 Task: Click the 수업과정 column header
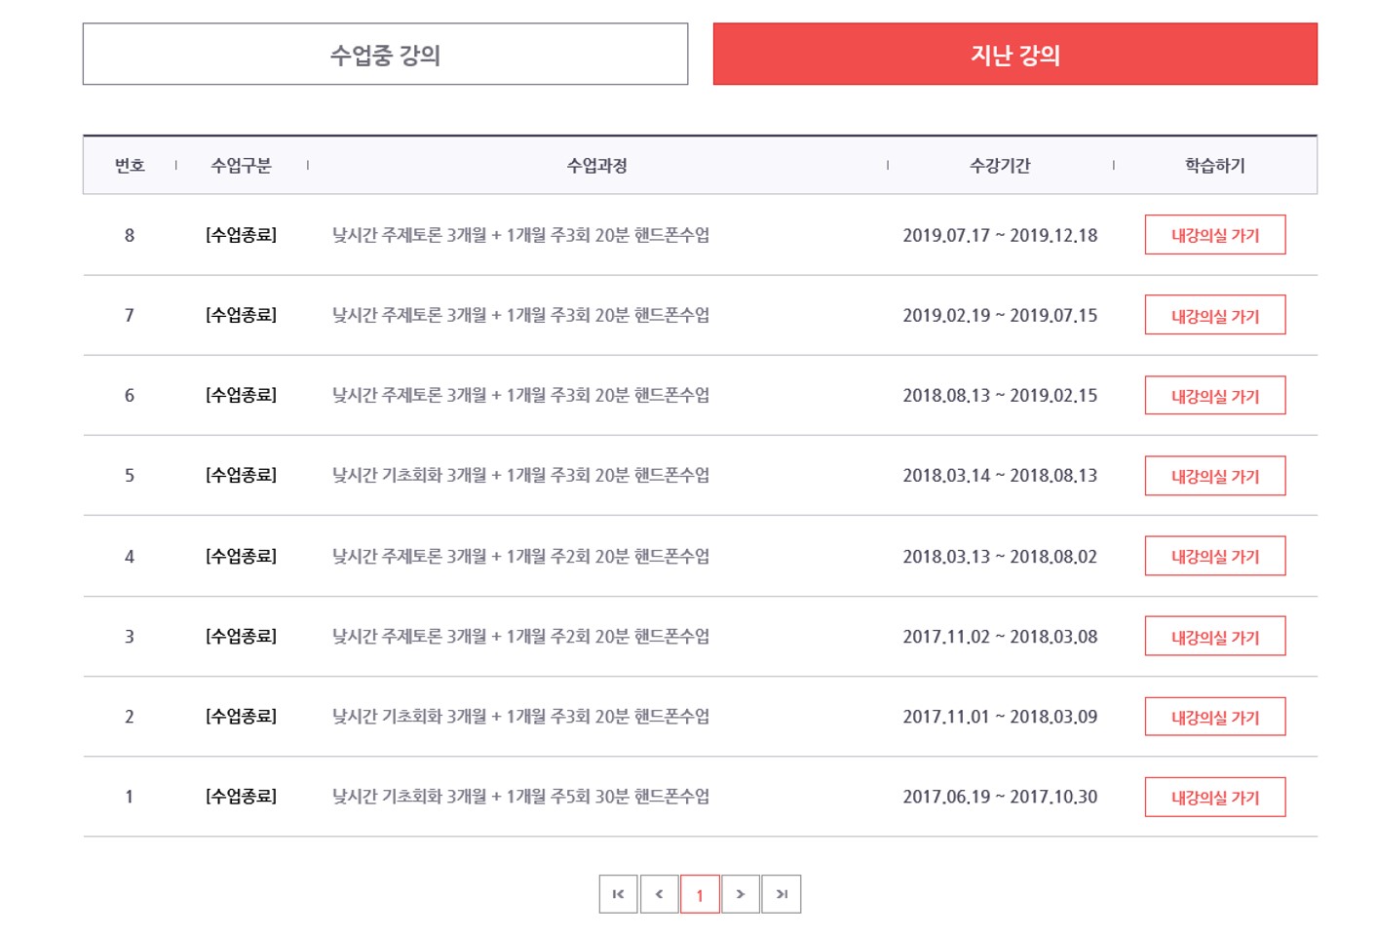coord(596,166)
